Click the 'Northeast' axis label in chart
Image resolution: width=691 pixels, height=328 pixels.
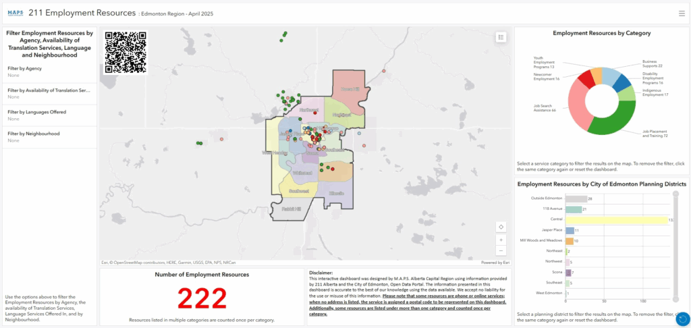555,251
